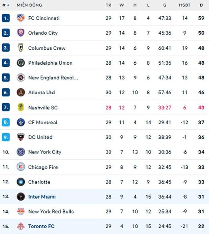Select the Columbus Crew badge icon
The image size is (209, 234).
(20, 48)
